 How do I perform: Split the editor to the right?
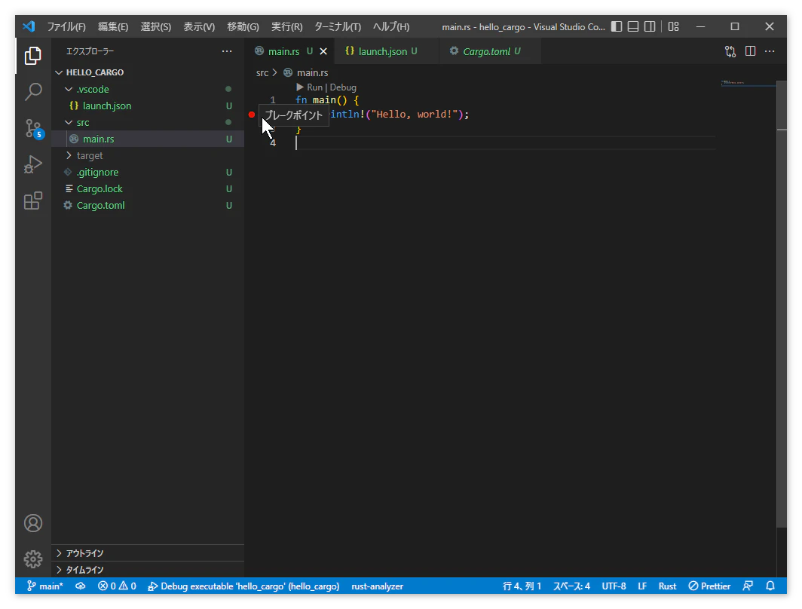750,51
